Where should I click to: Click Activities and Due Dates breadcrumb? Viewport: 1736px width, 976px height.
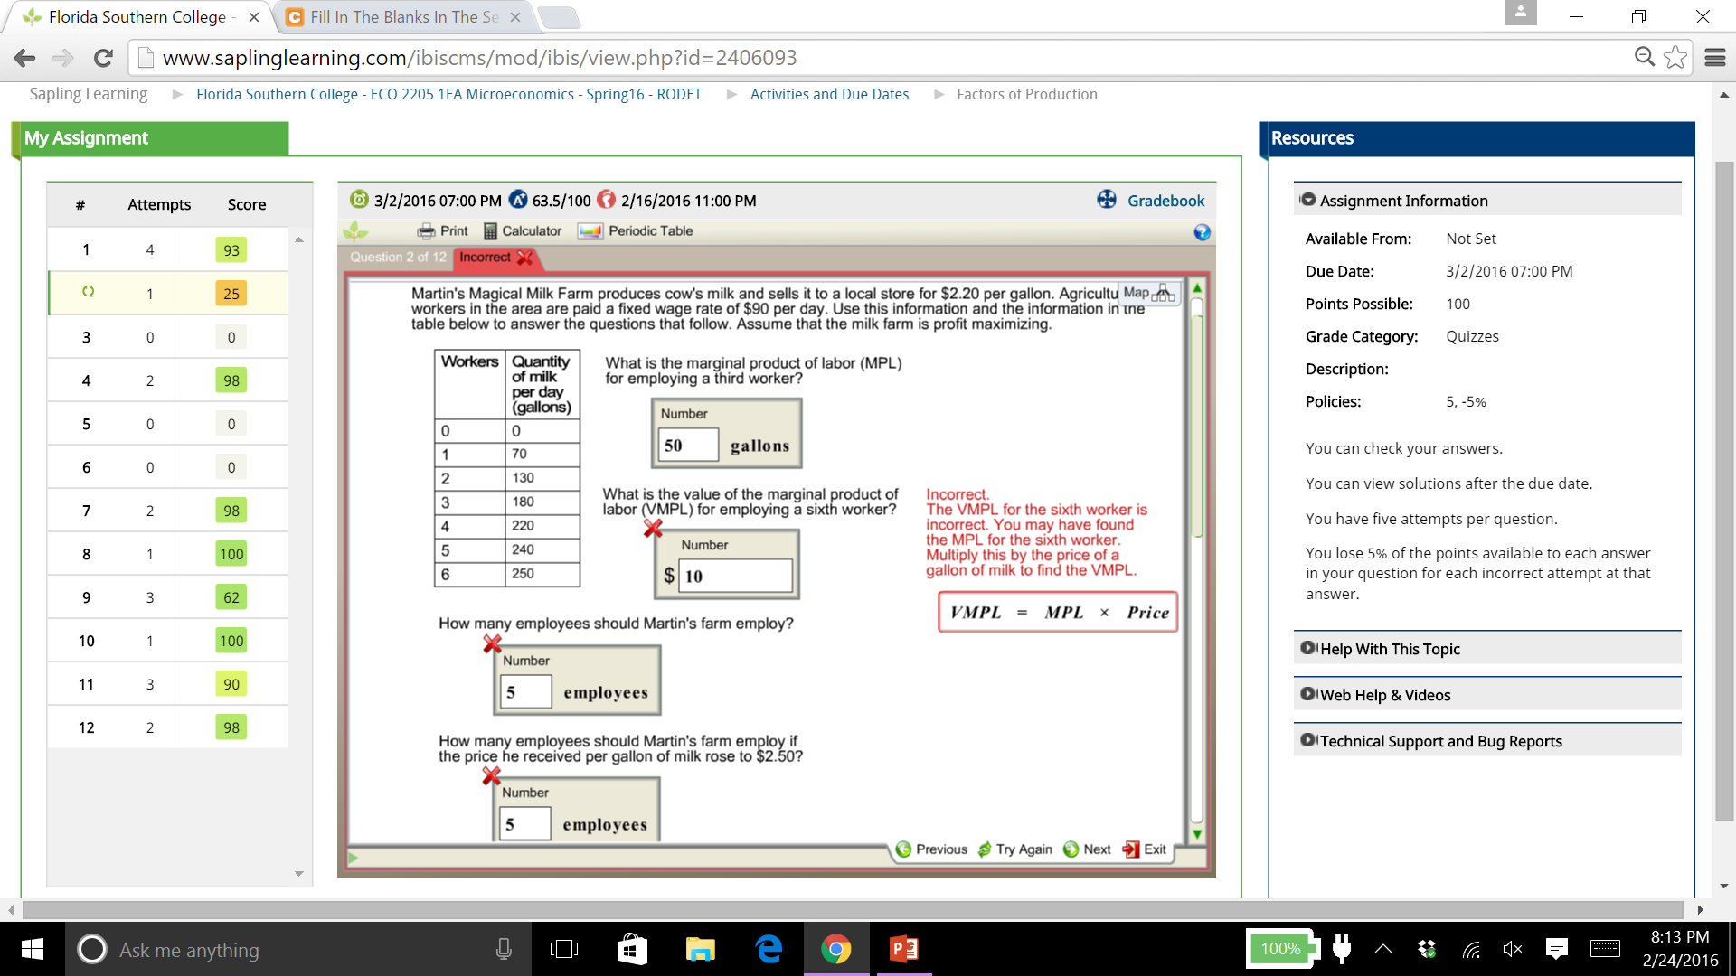coord(830,94)
